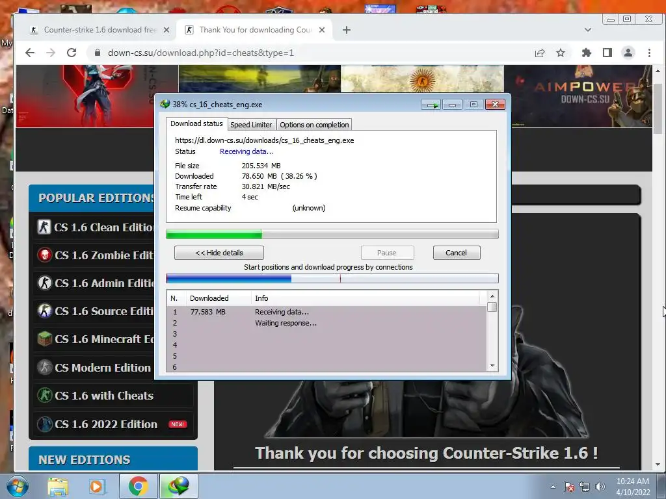
Task: Click the connections list scroll down arrow
Action: point(492,366)
